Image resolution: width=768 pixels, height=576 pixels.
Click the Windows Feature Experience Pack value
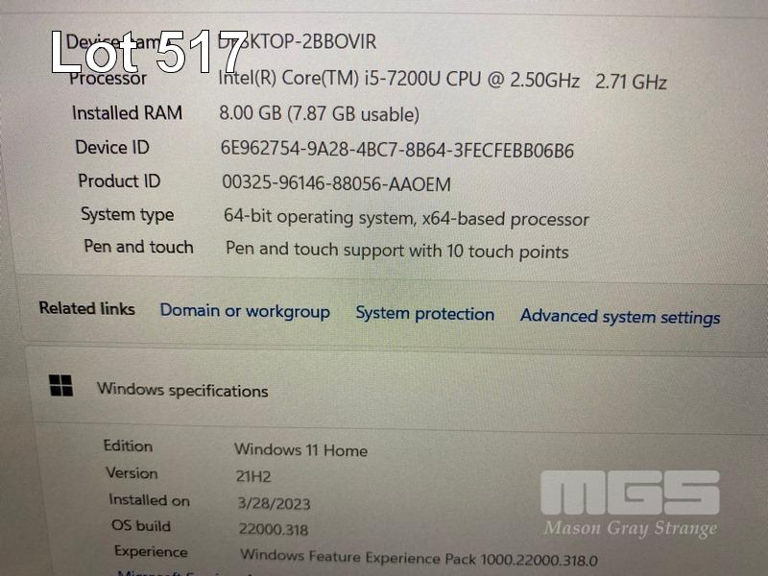pyautogui.click(x=419, y=558)
